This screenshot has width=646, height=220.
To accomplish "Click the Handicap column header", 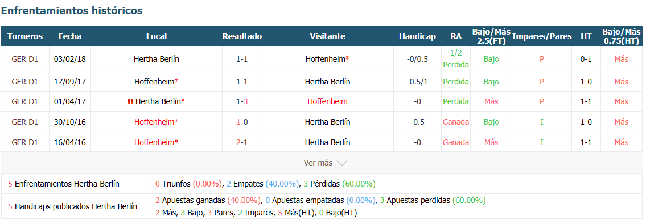I will pos(417,36).
